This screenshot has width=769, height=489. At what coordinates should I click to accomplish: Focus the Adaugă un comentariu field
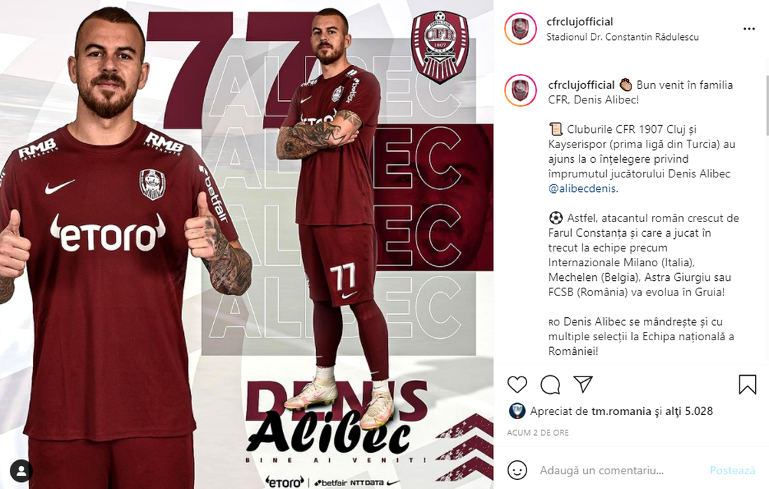click(x=601, y=470)
